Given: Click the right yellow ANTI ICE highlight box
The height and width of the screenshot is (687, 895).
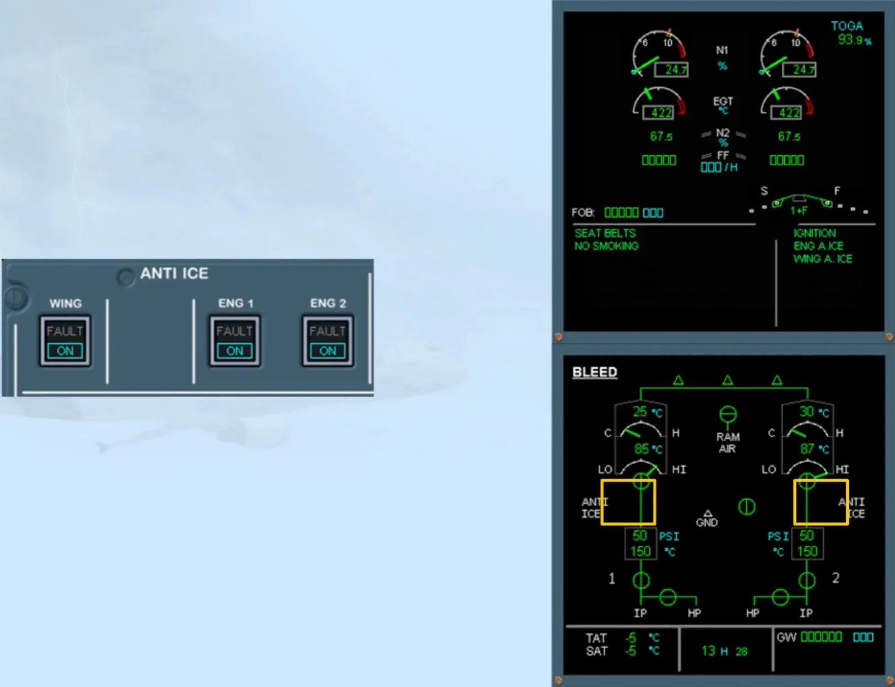Looking at the screenshot, I should [x=821, y=502].
